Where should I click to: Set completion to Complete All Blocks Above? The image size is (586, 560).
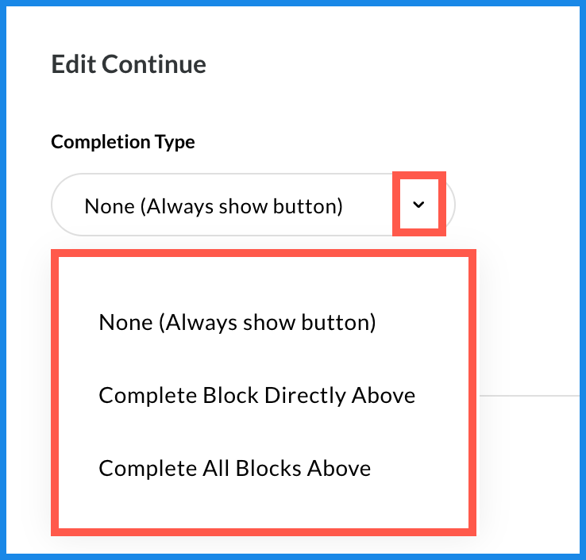tap(234, 468)
